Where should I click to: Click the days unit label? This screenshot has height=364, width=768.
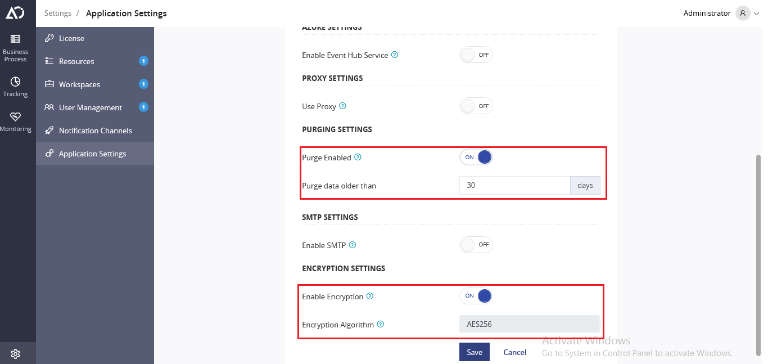point(585,185)
